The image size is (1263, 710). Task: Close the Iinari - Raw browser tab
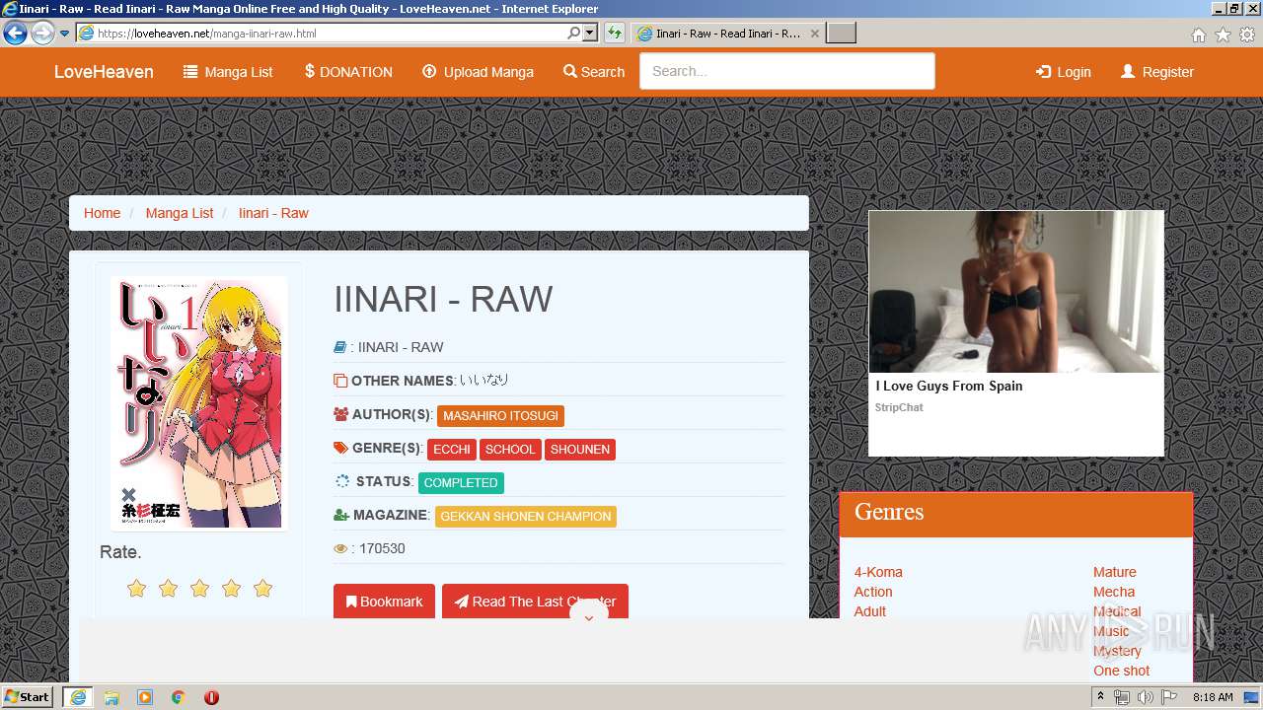(815, 33)
